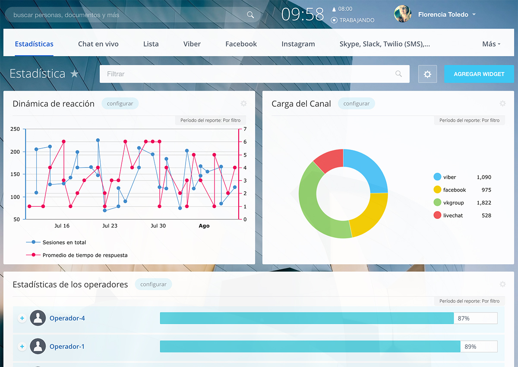Click the AGREGAR WIDGET button
518x367 pixels.
pos(479,74)
